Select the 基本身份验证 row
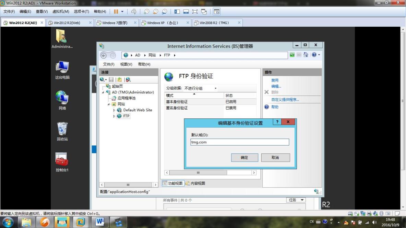 coord(211,102)
